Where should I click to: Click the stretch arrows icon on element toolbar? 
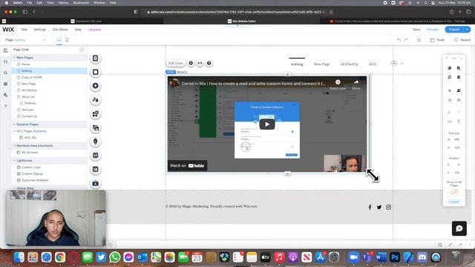pos(200,63)
